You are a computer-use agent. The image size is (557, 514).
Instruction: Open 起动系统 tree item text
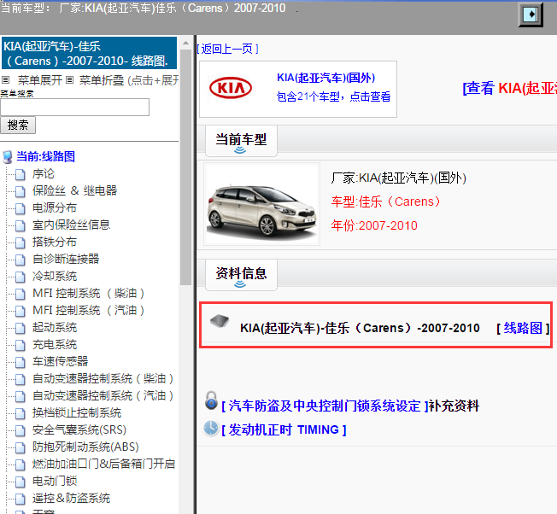pos(55,327)
